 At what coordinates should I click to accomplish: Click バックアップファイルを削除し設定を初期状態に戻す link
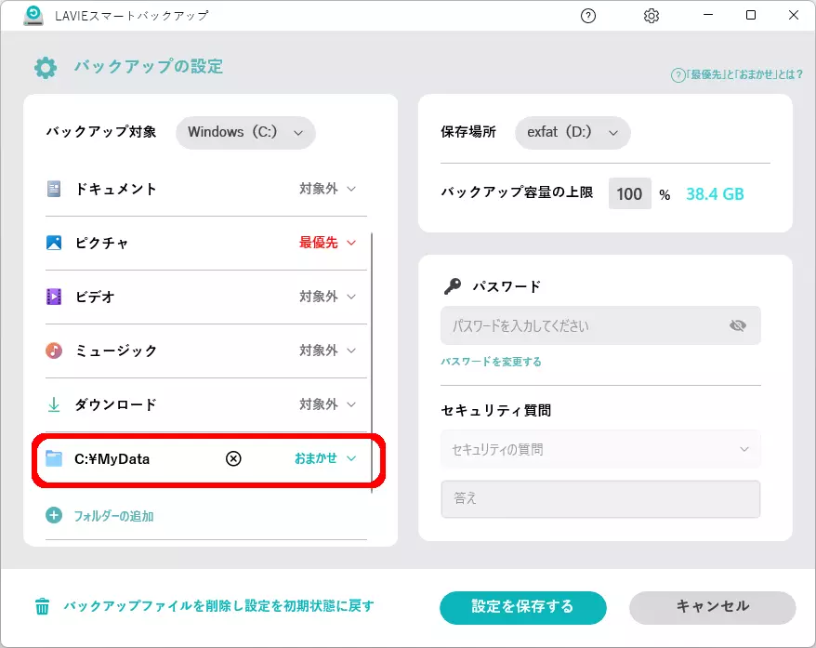(x=219, y=606)
